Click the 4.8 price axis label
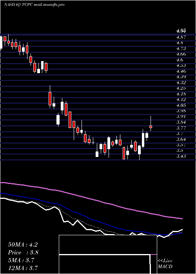 [180, 43]
